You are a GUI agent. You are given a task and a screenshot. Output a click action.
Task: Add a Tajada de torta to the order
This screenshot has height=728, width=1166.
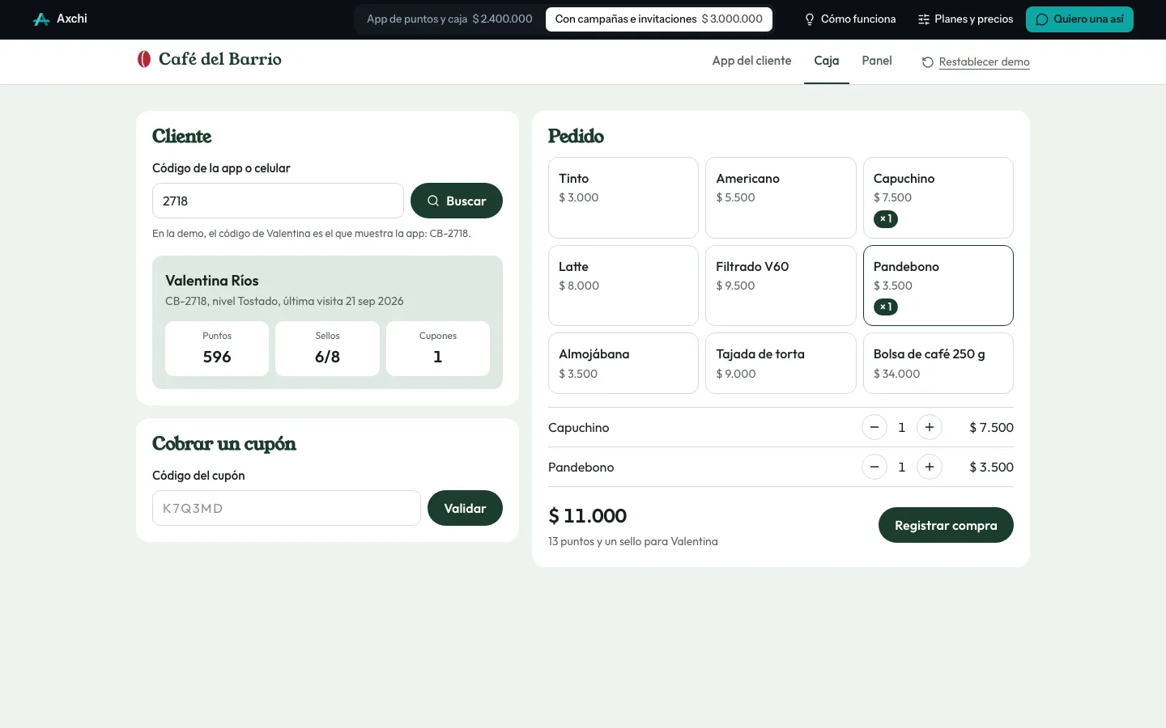(781, 363)
